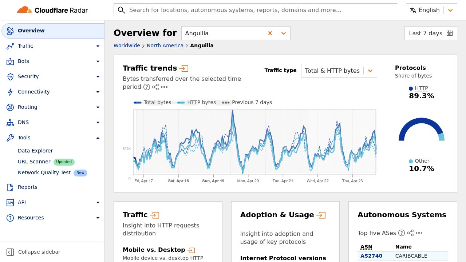Select Overview in the sidebar
Screen dimensions: 466x262
click(52, 31)
